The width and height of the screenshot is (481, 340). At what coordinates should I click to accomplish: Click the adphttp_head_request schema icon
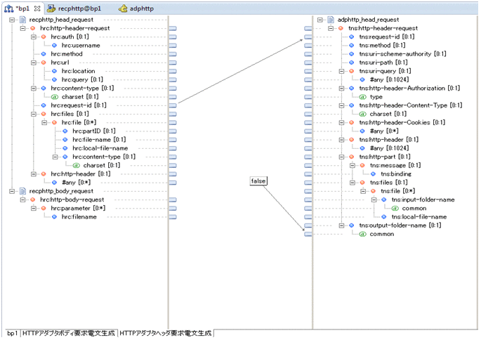[x=331, y=20]
